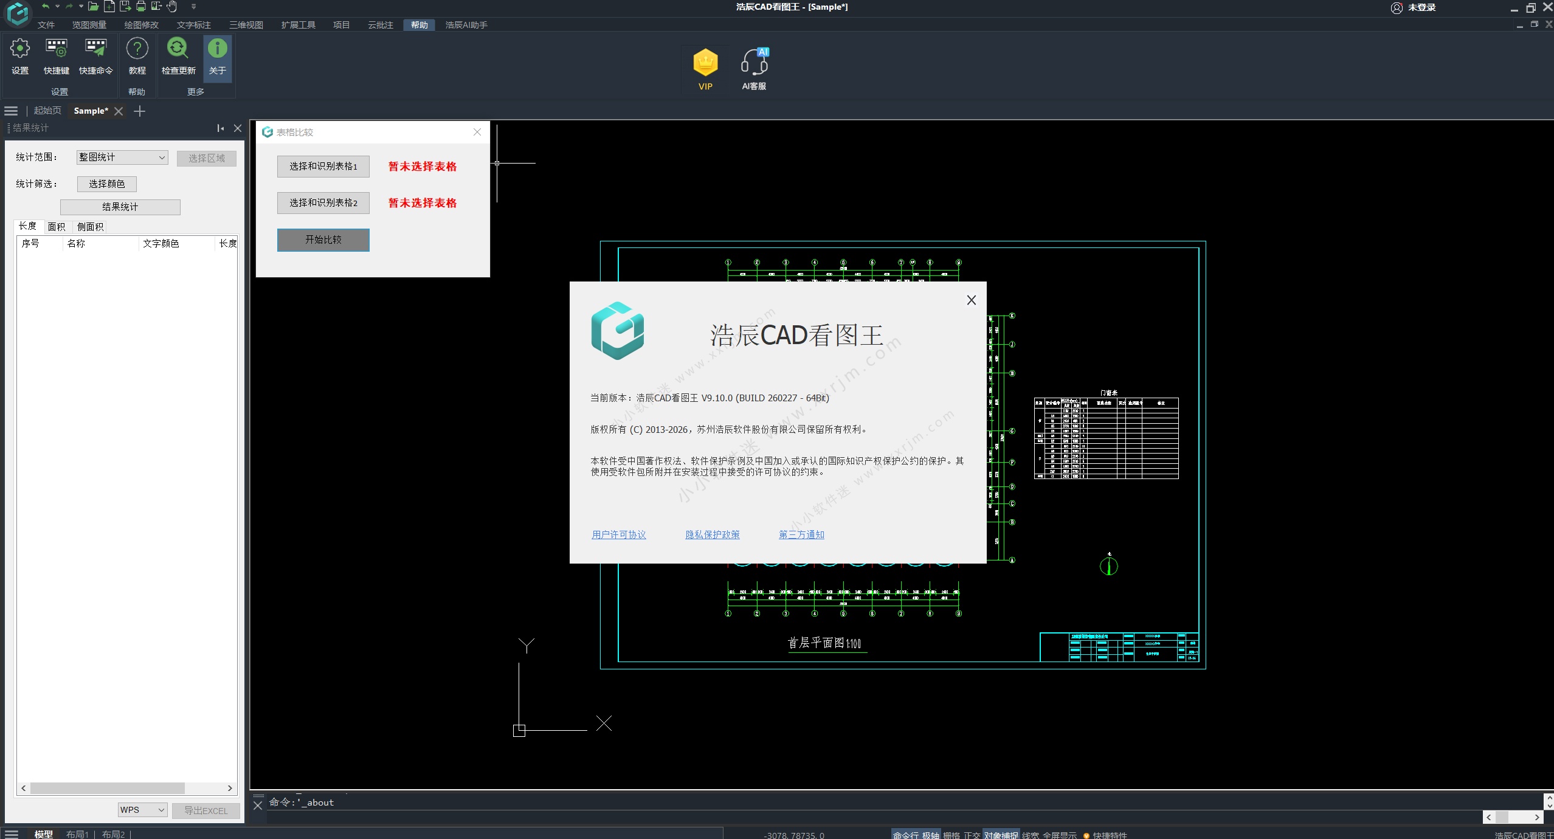1554x839 pixels.
Task: Click the print icon in quick toolbar
Action: [x=141, y=7]
